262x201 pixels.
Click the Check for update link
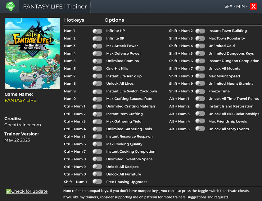click(27, 191)
